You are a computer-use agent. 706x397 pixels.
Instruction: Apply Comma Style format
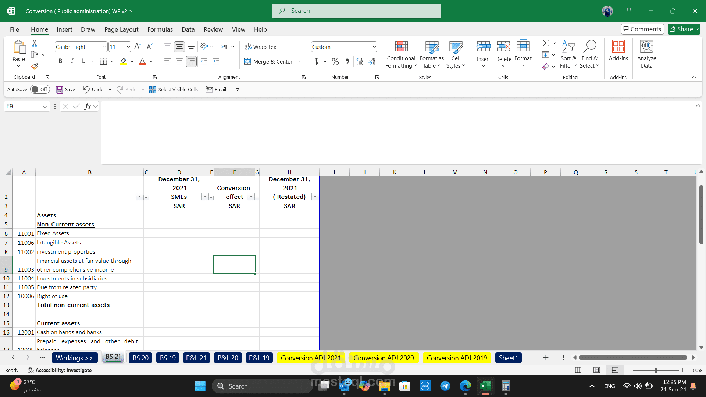pyautogui.click(x=347, y=61)
